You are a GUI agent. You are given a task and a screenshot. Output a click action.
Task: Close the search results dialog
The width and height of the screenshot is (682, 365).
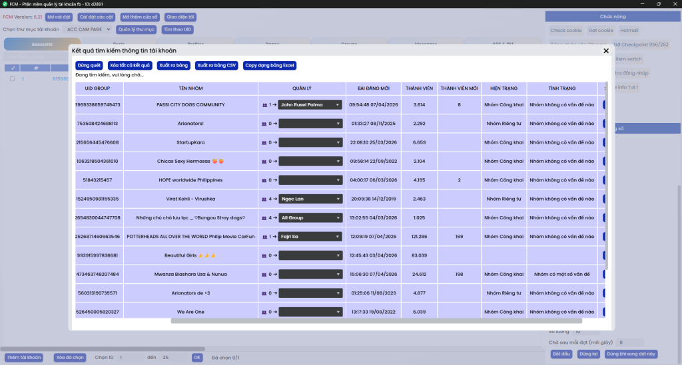click(606, 51)
